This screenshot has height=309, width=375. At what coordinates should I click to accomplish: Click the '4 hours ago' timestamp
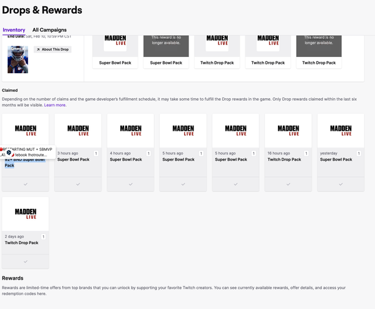(x=120, y=153)
